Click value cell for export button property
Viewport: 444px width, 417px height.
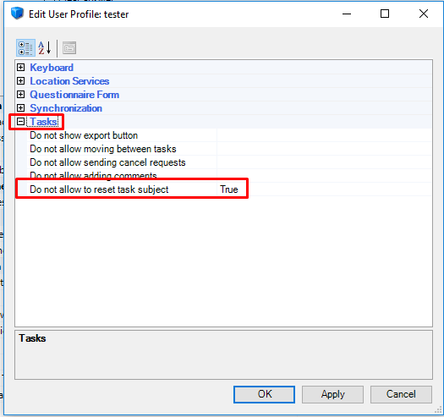pyautogui.click(x=325, y=135)
